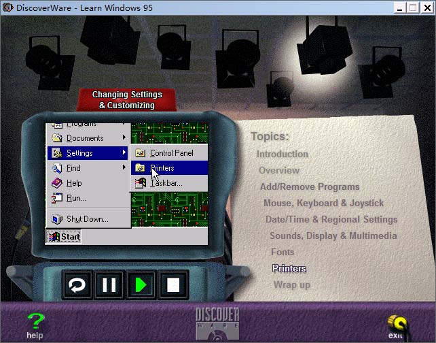This screenshot has height=343, width=436.
Task: Open the Overview topic
Action: 279,170
